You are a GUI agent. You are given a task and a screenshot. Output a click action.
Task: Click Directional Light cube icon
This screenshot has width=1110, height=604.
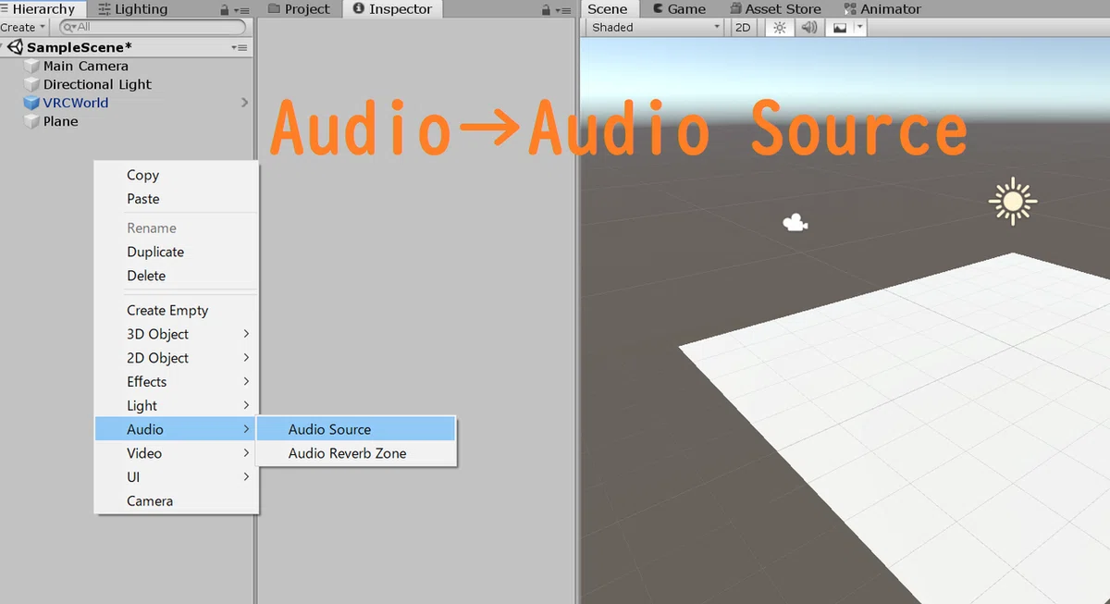[x=33, y=84]
